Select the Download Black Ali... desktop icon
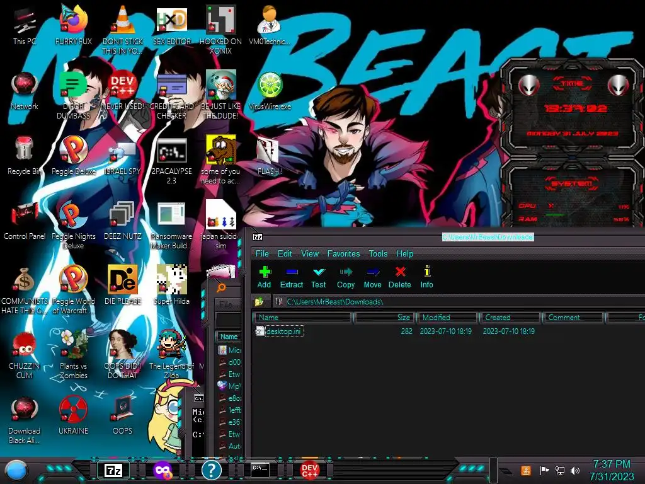The image size is (645, 484). pyautogui.click(x=25, y=420)
